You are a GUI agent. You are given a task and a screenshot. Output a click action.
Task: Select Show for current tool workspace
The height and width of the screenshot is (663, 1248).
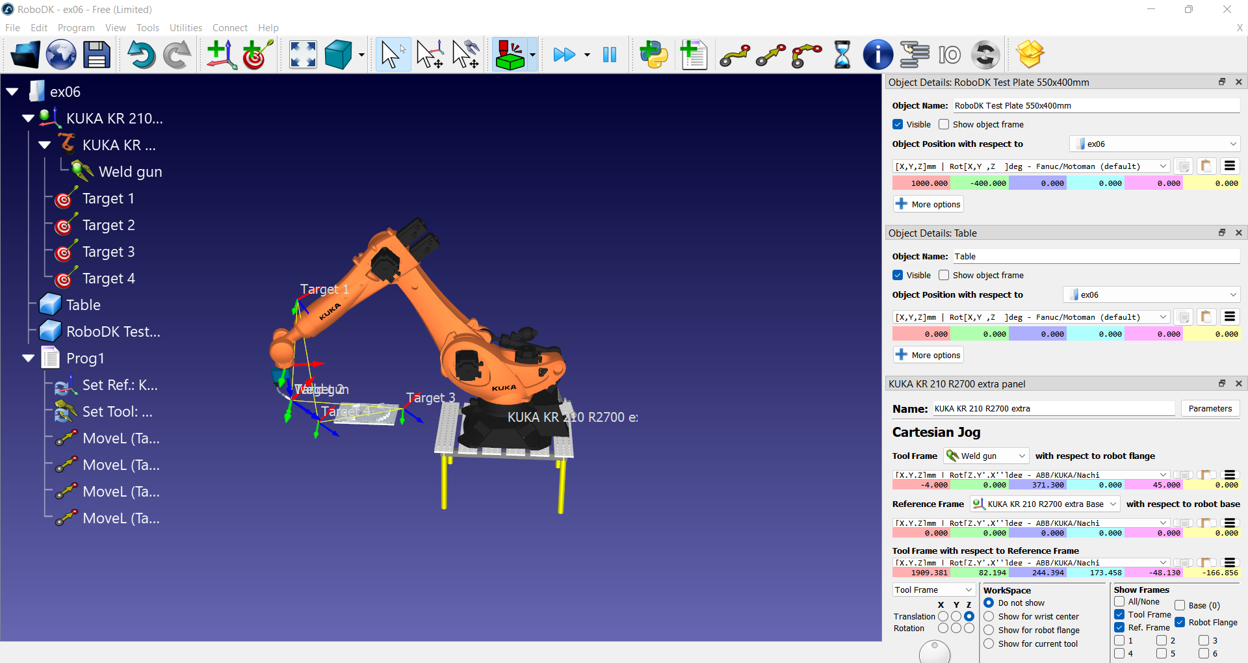pos(989,643)
